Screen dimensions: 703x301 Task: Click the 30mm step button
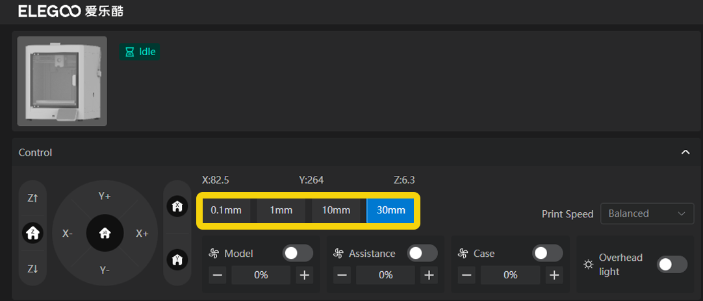[x=390, y=210]
